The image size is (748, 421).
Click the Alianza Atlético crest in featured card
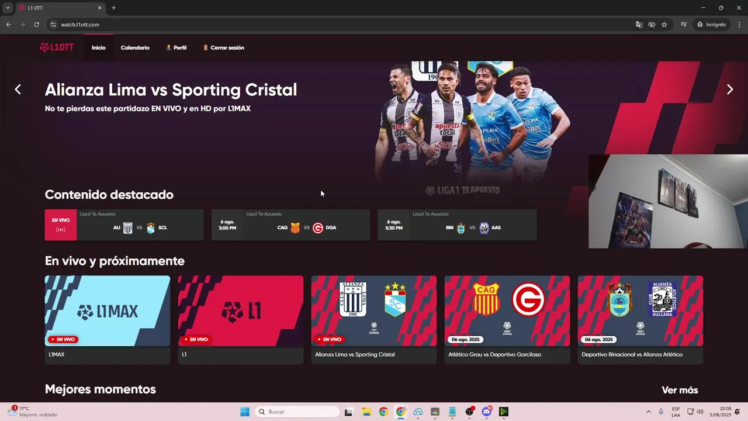tap(484, 227)
